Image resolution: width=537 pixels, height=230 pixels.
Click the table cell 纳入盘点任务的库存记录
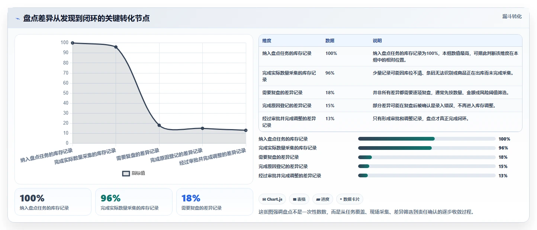(x=287, y=53)
